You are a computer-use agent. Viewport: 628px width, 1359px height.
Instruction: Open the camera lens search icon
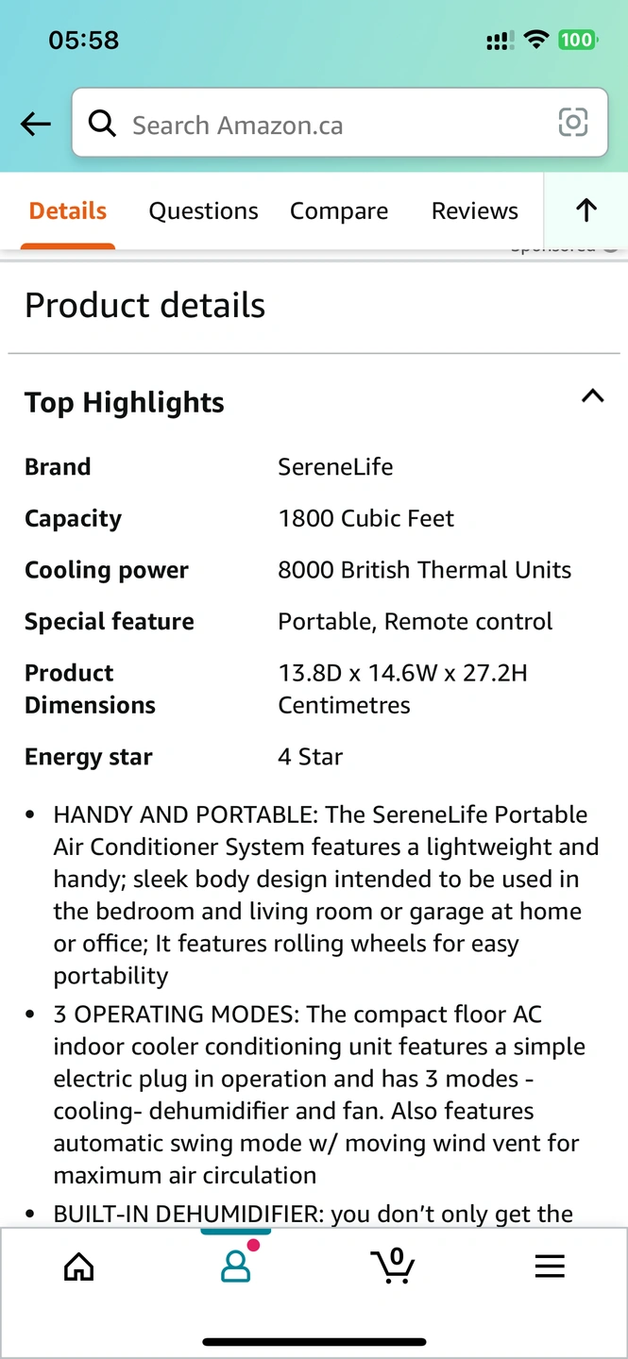pos(573,123)
